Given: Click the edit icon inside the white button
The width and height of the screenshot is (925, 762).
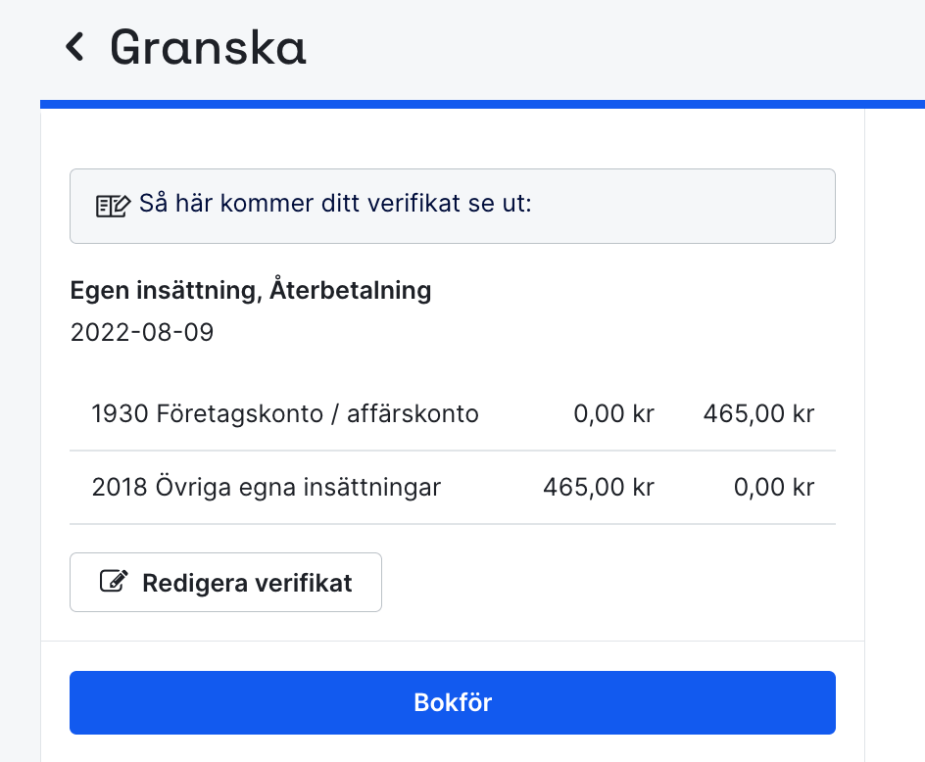Looking at the screenshot, I should [116, 581].
